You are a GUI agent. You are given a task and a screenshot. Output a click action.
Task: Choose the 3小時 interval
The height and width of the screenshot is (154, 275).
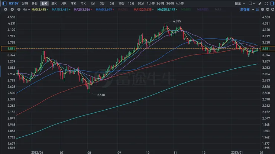click(170, 3)
